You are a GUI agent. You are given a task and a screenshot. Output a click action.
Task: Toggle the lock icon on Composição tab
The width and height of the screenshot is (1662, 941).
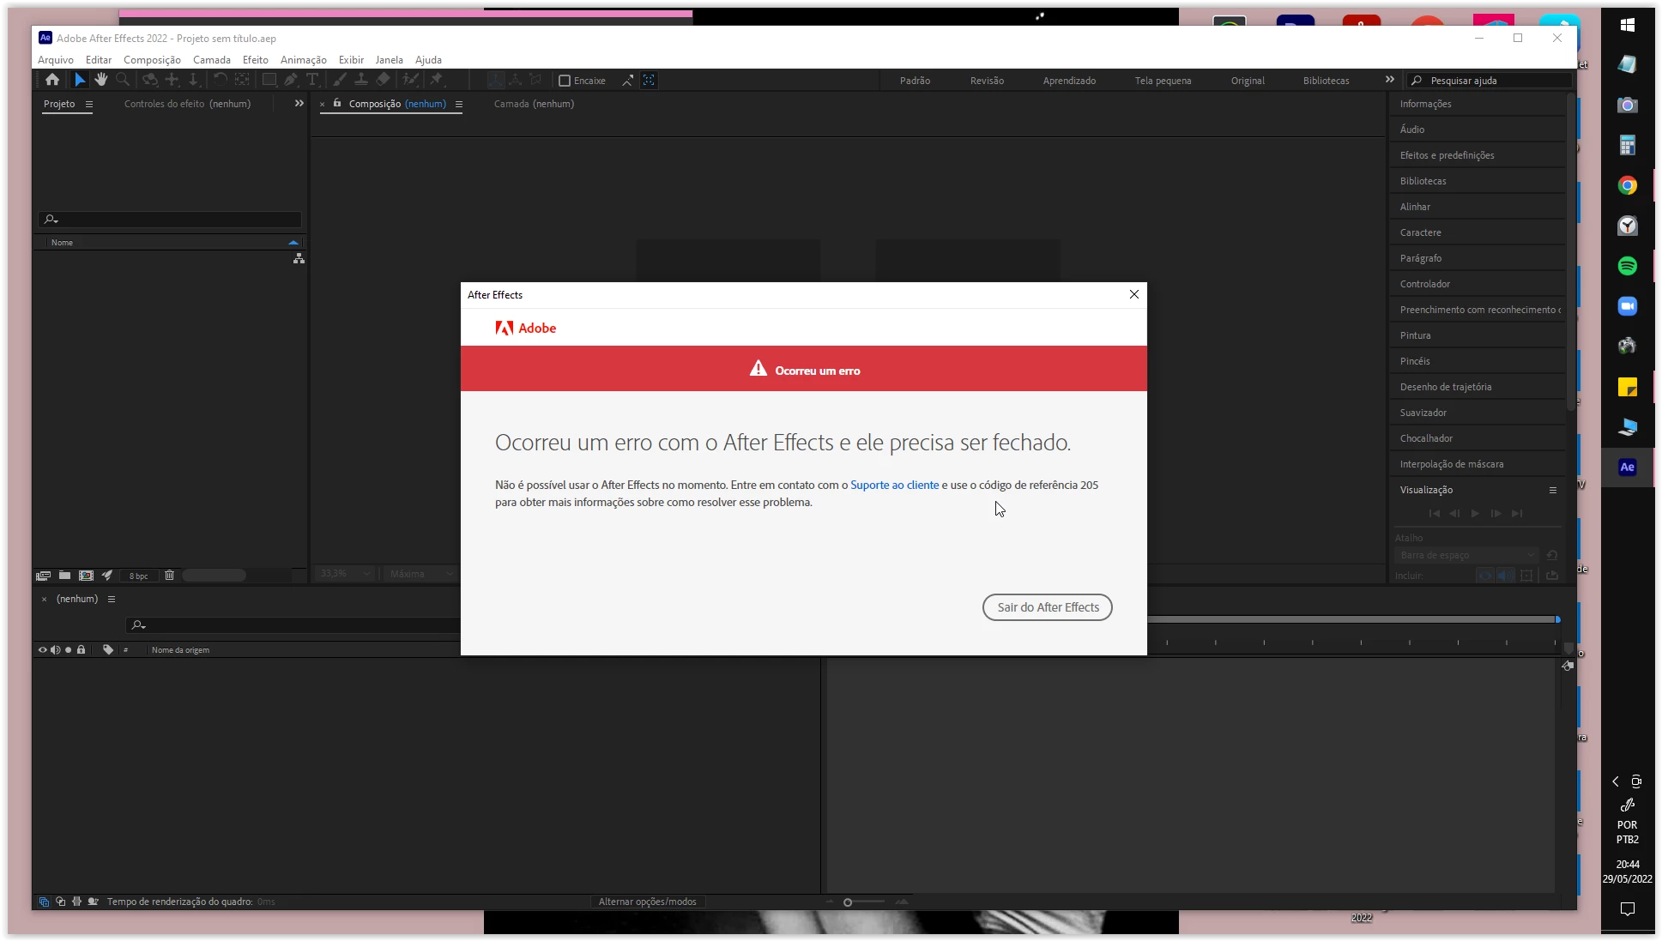(x=337, y=104)
